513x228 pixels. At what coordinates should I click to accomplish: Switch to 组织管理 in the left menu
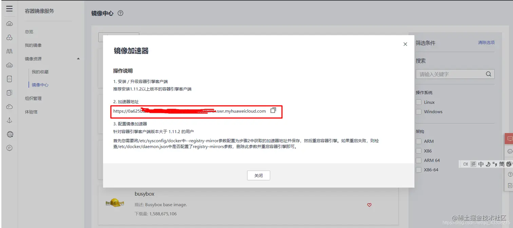point(34,98)
